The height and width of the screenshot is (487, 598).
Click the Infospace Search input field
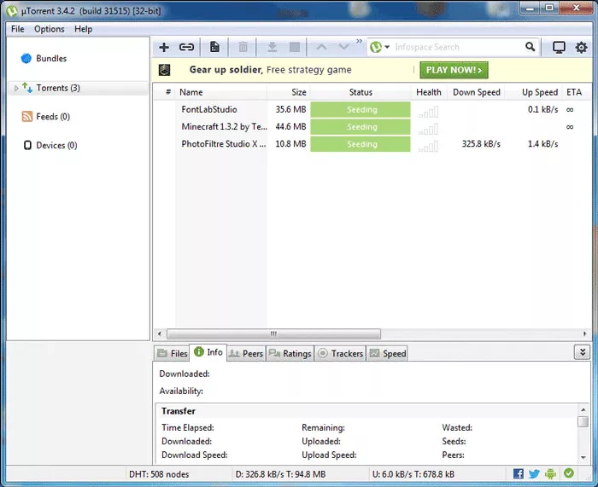[458, 47]
